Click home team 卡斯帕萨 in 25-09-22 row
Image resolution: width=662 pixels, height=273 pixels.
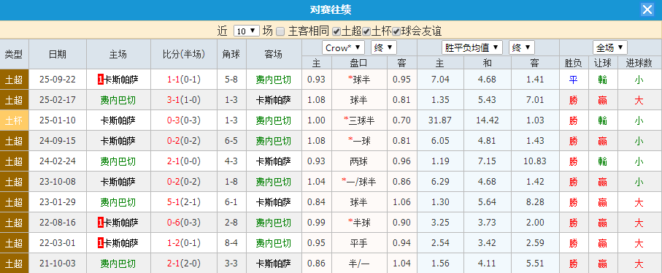click(120, 80)
